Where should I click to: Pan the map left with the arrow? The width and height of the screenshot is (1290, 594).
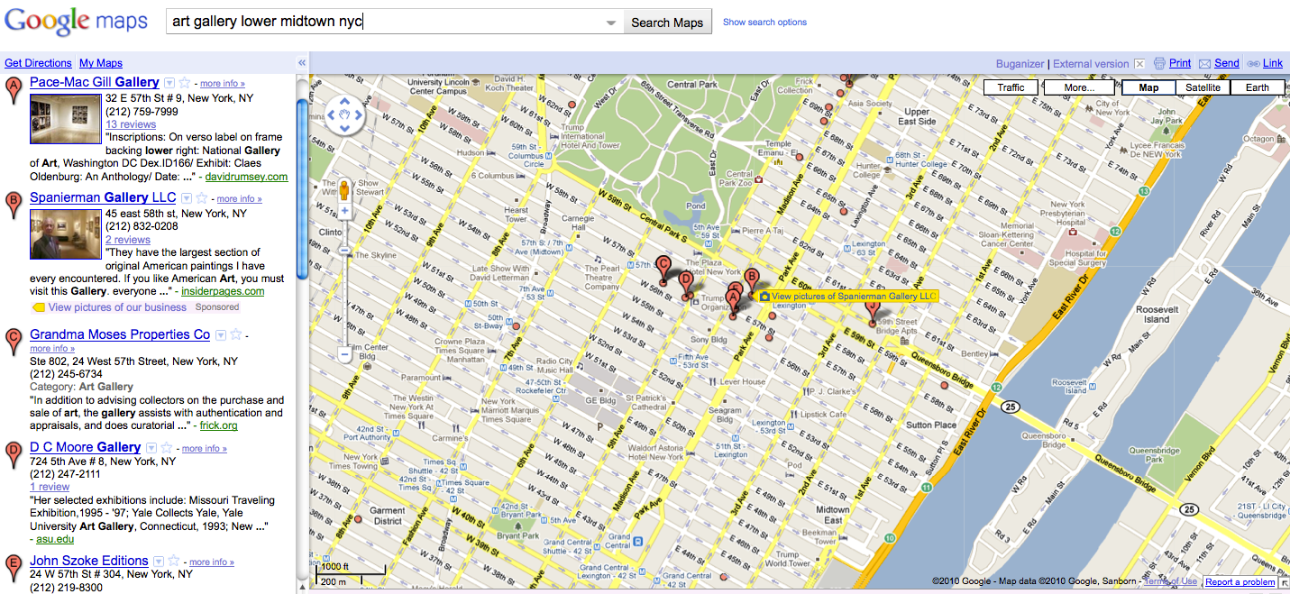(x=330, y=114)
